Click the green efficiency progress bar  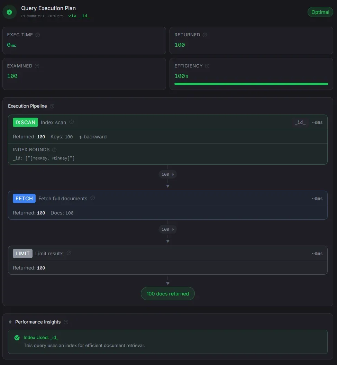pos(251,84)
